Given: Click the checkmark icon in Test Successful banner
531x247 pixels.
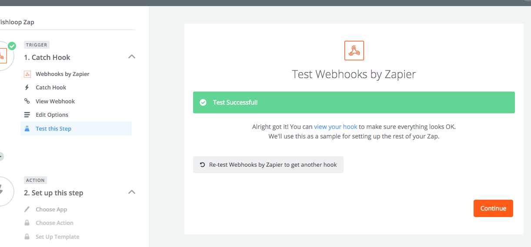Looking at the screenshot, I should [203, 102].
